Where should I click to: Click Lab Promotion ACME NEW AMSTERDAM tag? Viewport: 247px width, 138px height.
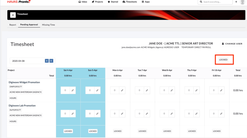26,116
